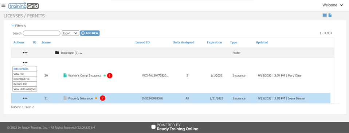The height and width of the screenshot is (133, 349).
Task: Click the trainingGrid logo
Action: point(24,5)
